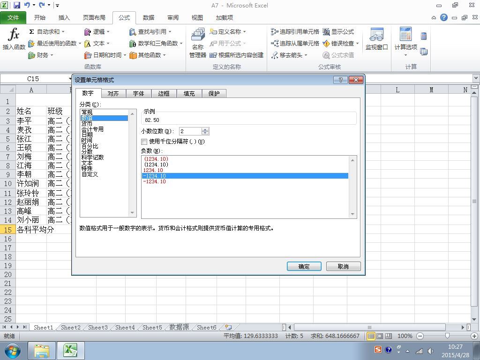Viewport: 480px width, 360px height.
Task: Open the Logical (逻辑) functions icon
Action: click(x=88, y=32)
